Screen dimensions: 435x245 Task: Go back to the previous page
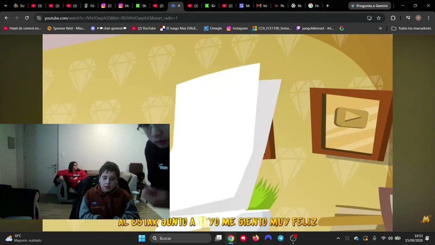click(6, 18)
